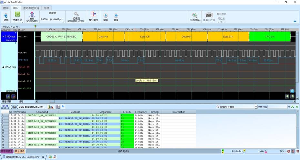Collapse the DATA bus channel group

pyautogui.click(x=3, y=67)
